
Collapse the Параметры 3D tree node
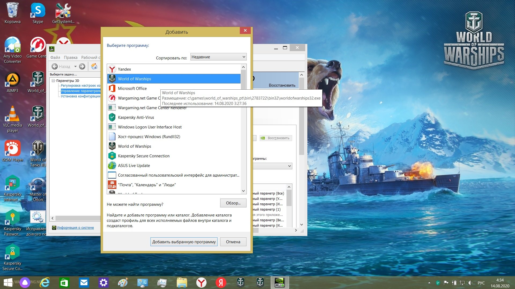pyautogui.click(x=53, y=81)
